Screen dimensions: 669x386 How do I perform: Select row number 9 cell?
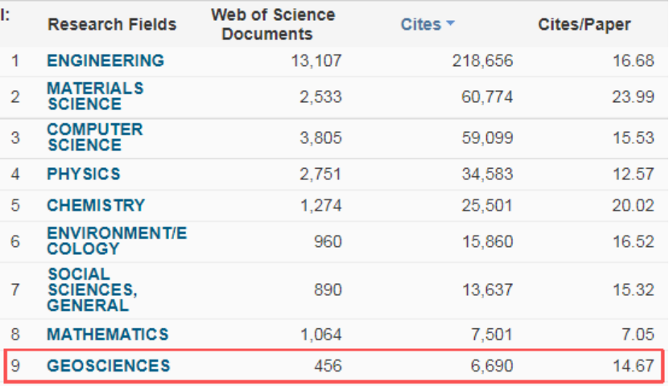(15, 366)
